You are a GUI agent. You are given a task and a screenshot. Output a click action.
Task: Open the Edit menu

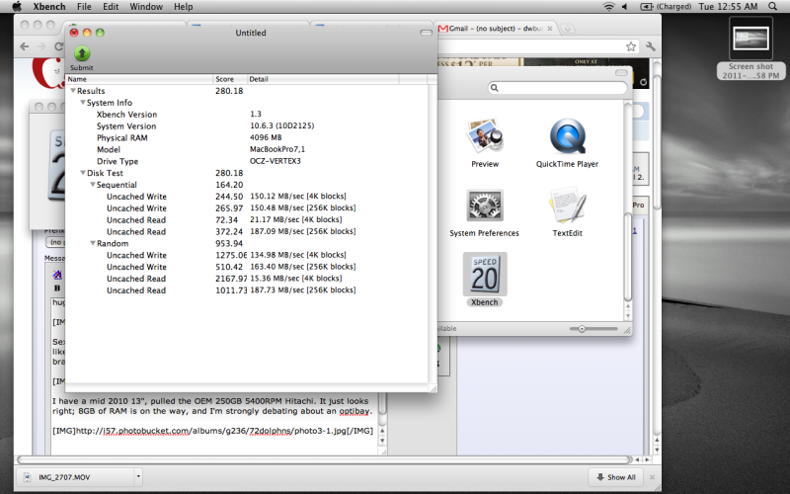111,7
